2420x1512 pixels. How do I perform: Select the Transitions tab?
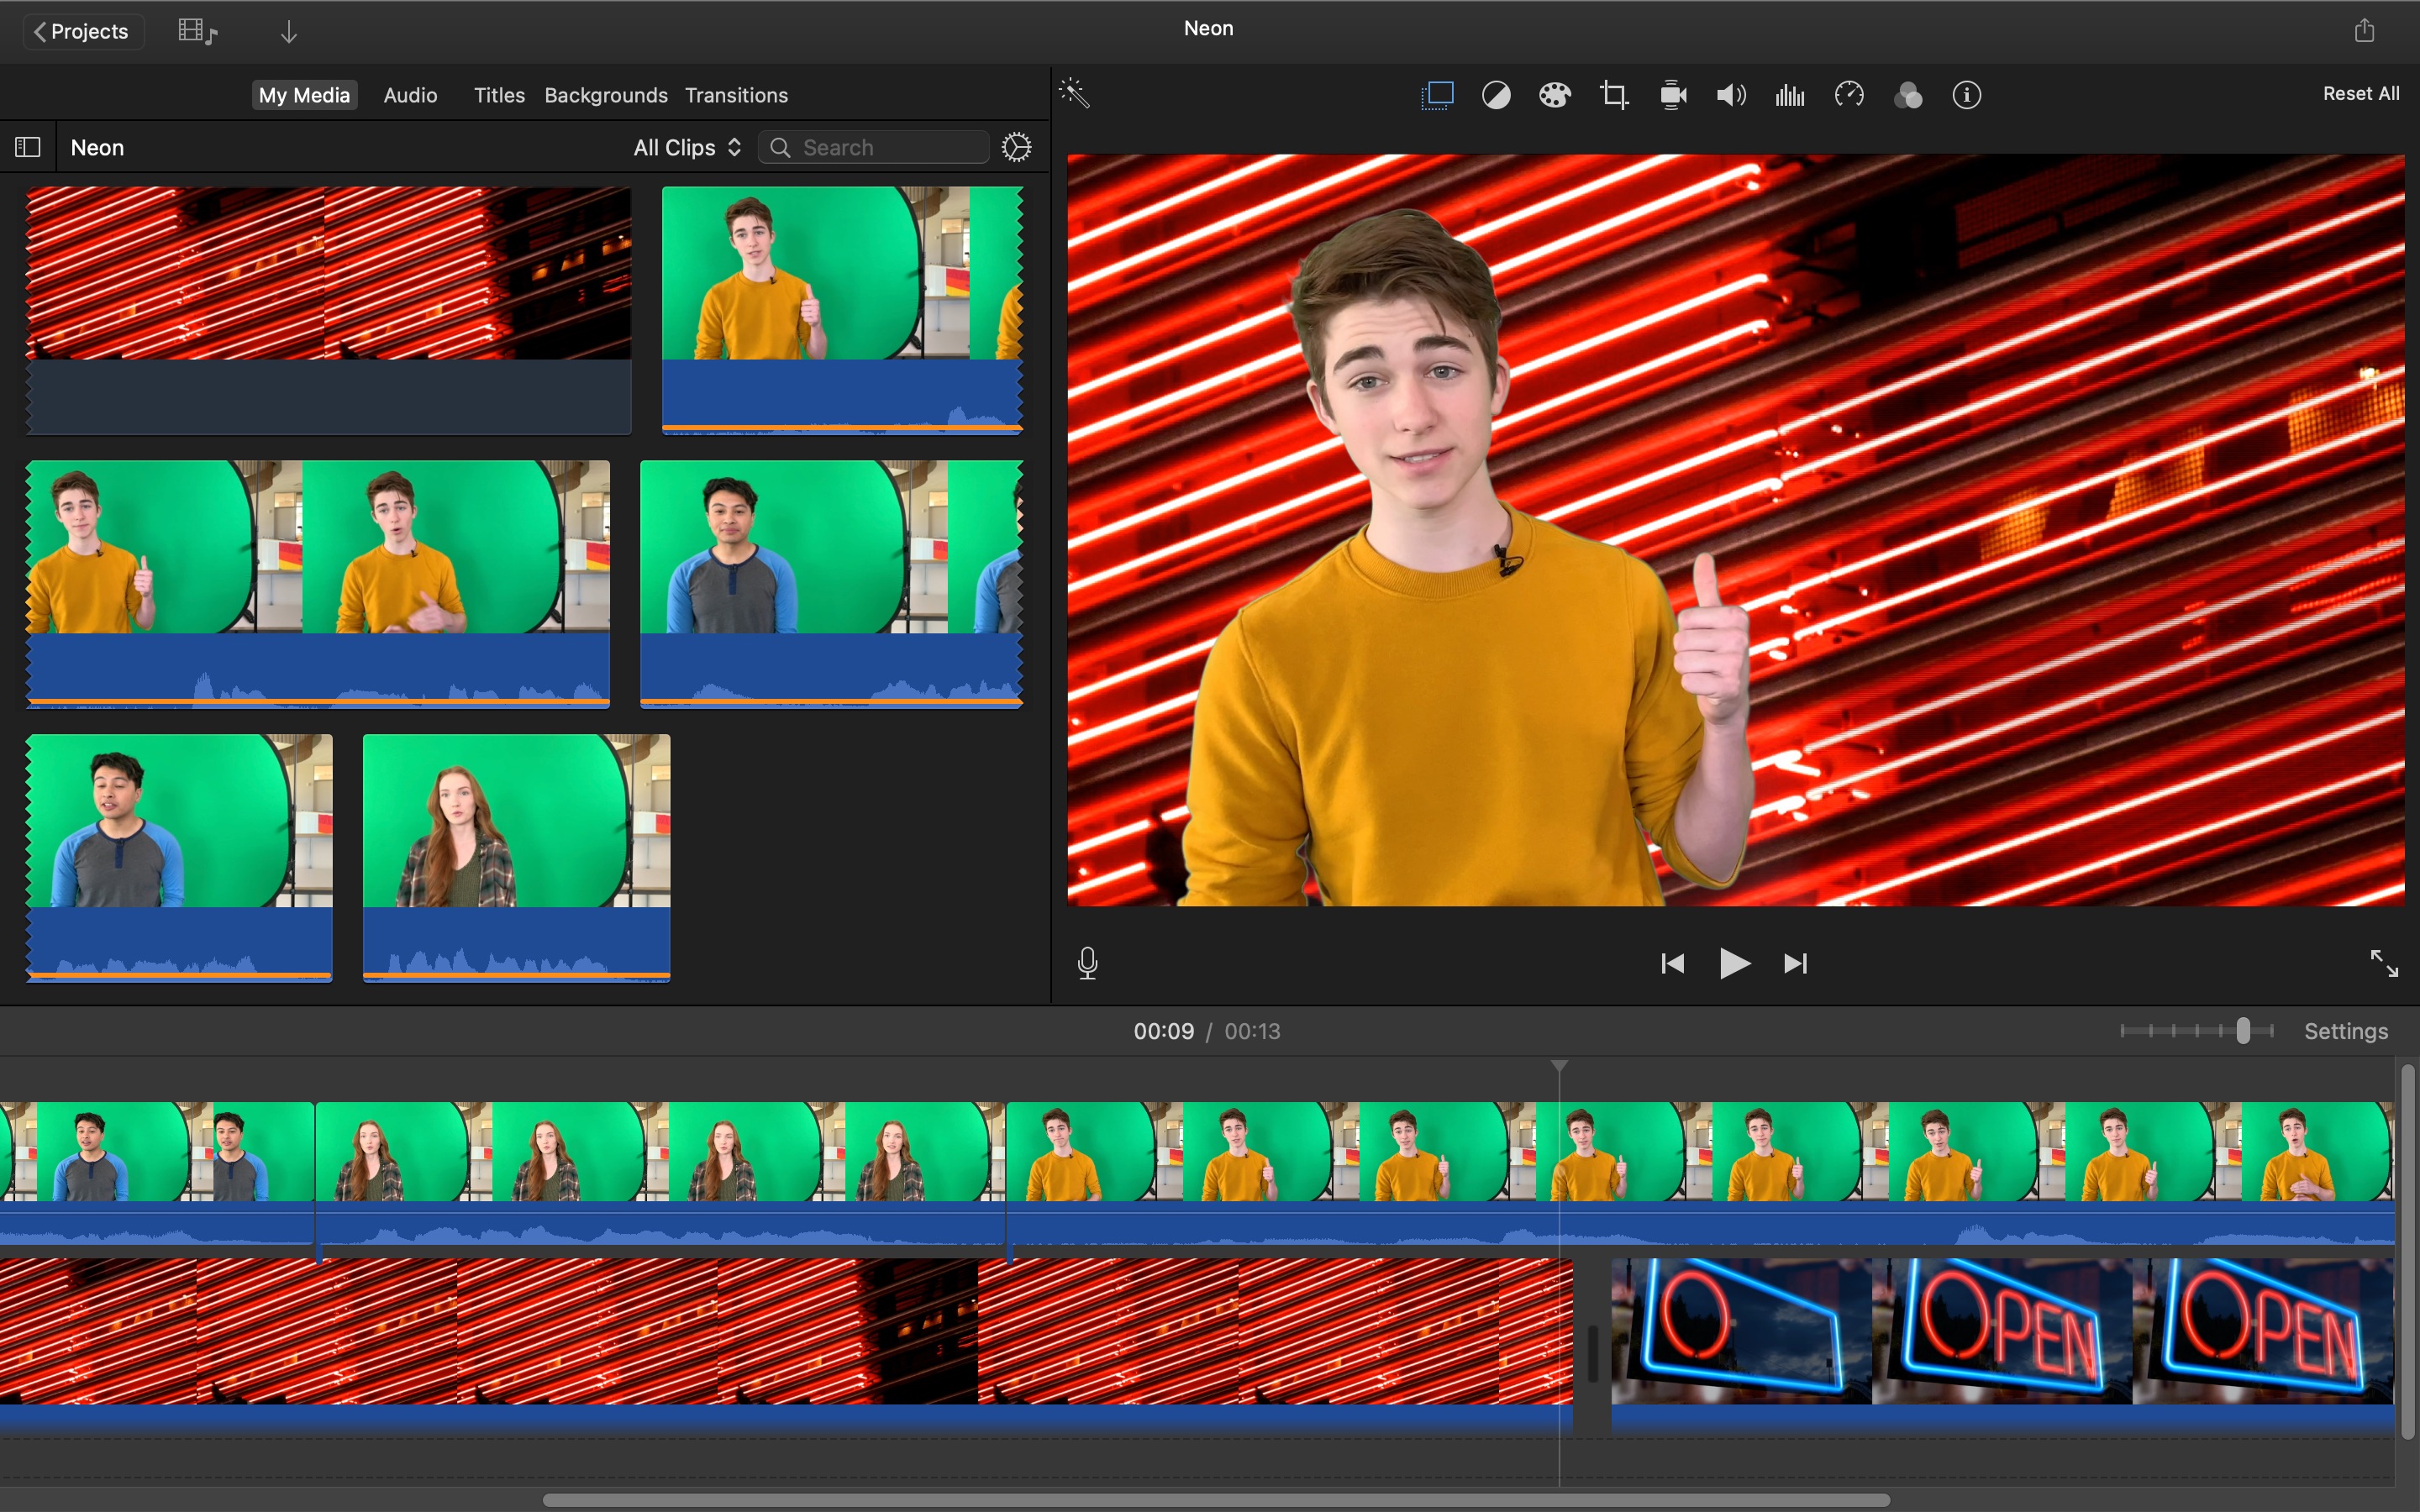(x=734, y=94)
